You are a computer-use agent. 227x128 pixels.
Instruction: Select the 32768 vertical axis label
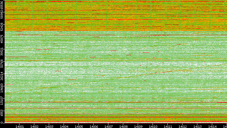[x=2, y=64]
